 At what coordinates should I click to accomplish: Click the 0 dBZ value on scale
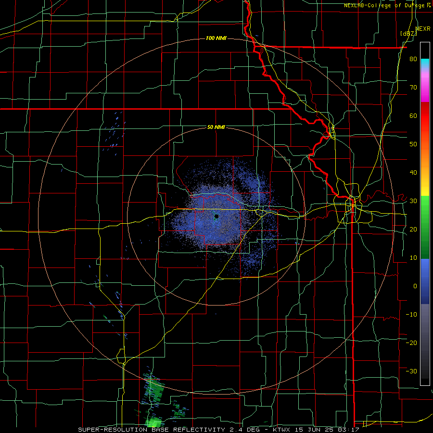[x=415, y=286]
